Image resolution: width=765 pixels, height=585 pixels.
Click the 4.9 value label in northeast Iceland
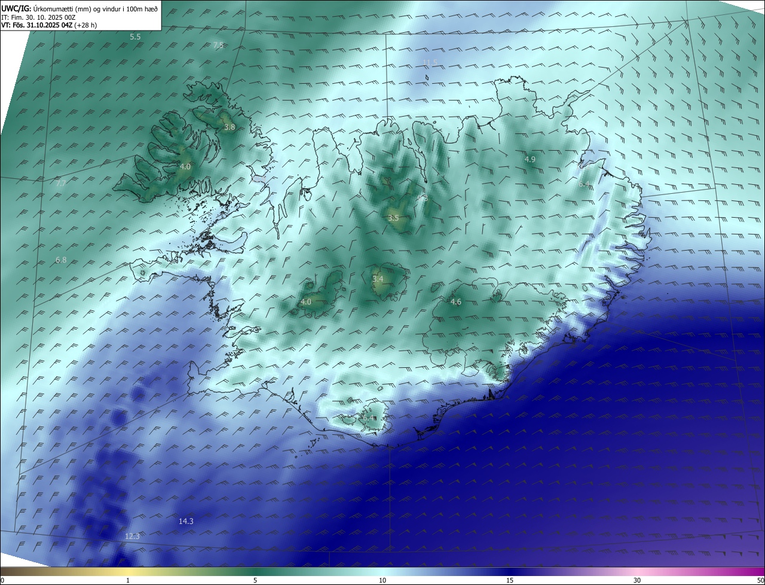pos(530,159)
